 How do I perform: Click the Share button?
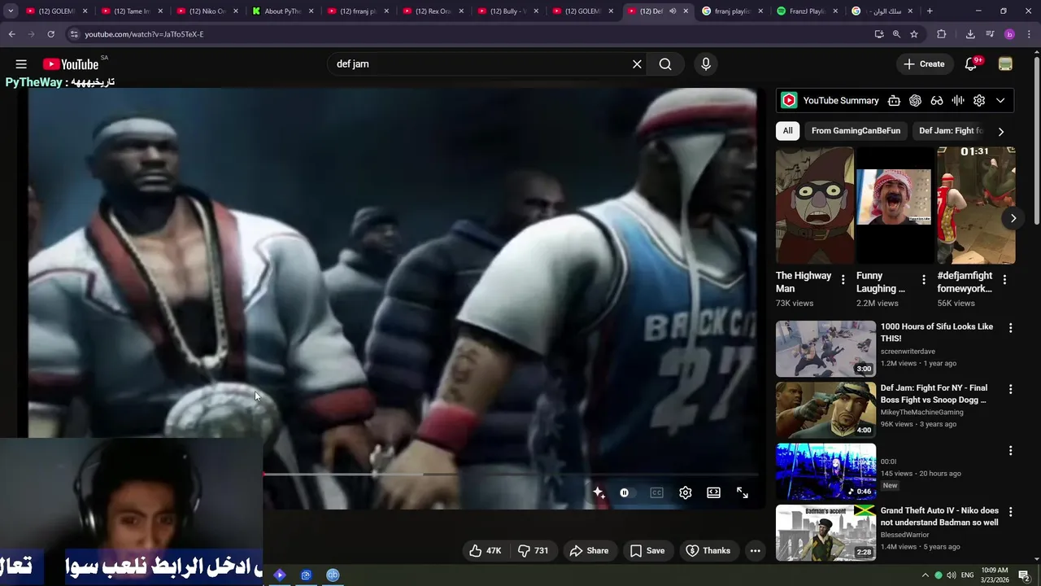(x=589, y=551)
